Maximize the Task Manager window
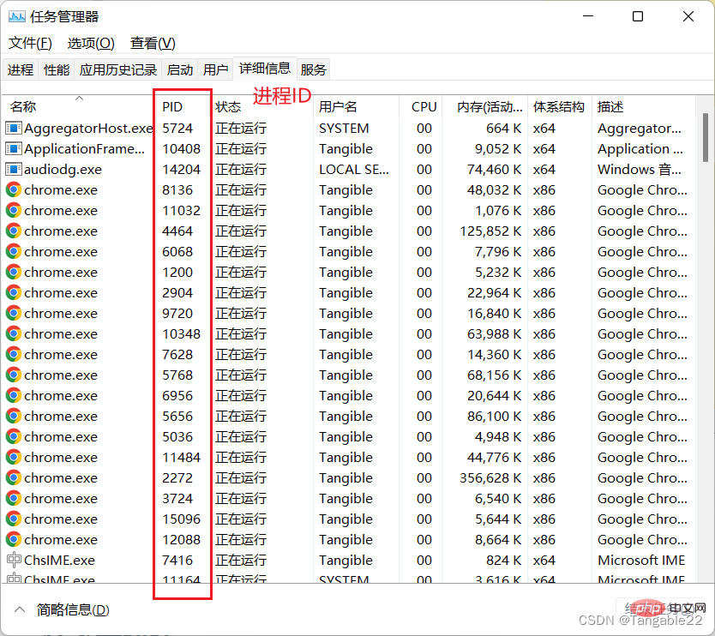This screenshot has height=636, width=715. point(638,16)
